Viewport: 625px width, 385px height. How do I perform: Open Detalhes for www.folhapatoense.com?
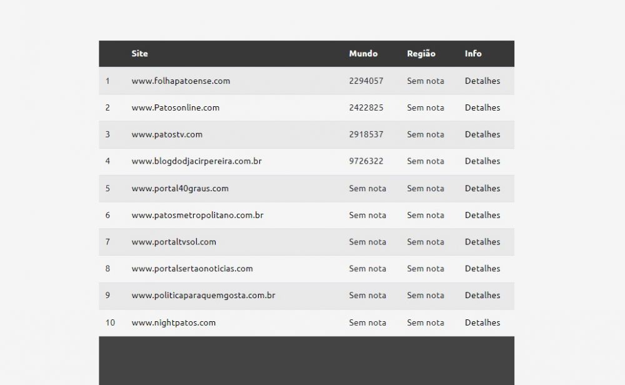coord(482,81)
